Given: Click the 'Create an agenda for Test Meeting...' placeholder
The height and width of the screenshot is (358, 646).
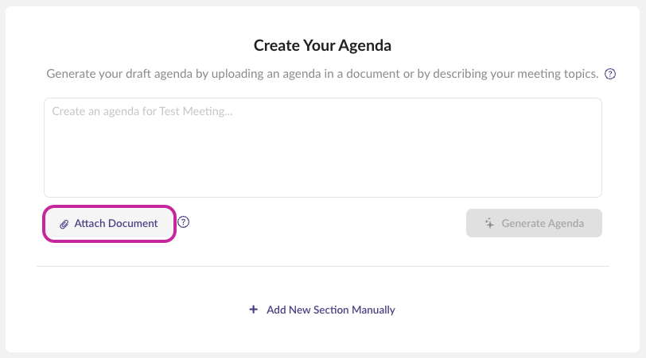Looking at the screenshot, I should [142, 111].
